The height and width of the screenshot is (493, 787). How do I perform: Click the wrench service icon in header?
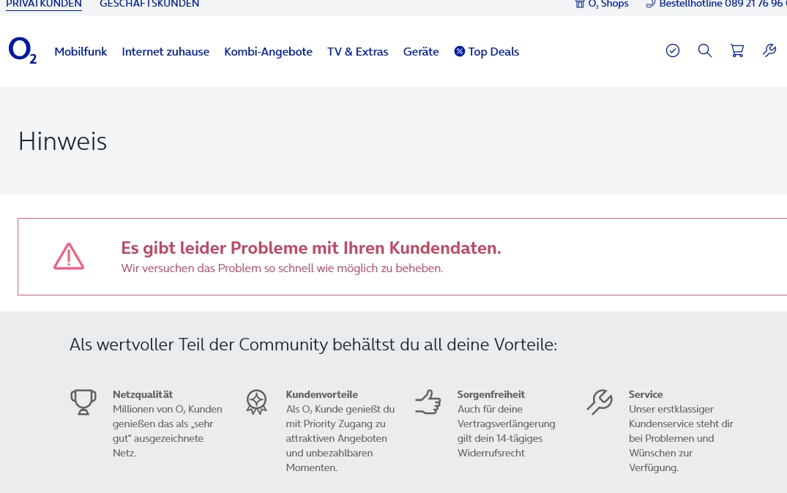pos(769,50)
